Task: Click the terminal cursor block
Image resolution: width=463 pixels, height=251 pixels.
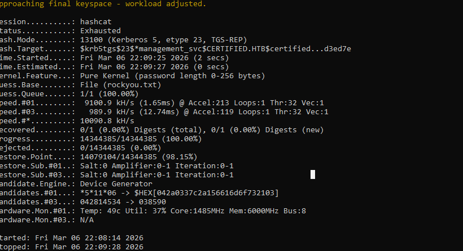Action: pyautogui.click(x=313, y=174)
